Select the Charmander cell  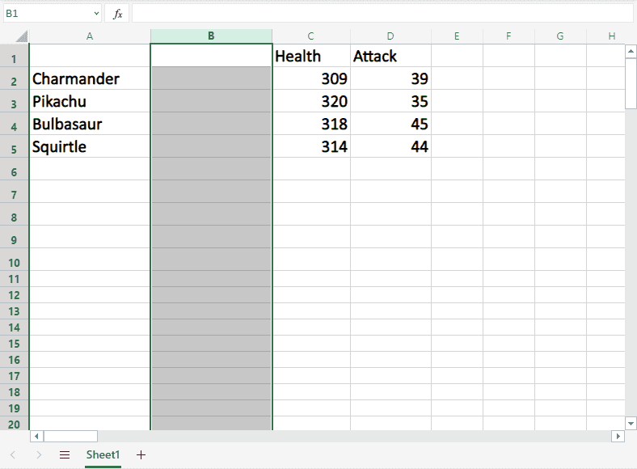(89, 79)
